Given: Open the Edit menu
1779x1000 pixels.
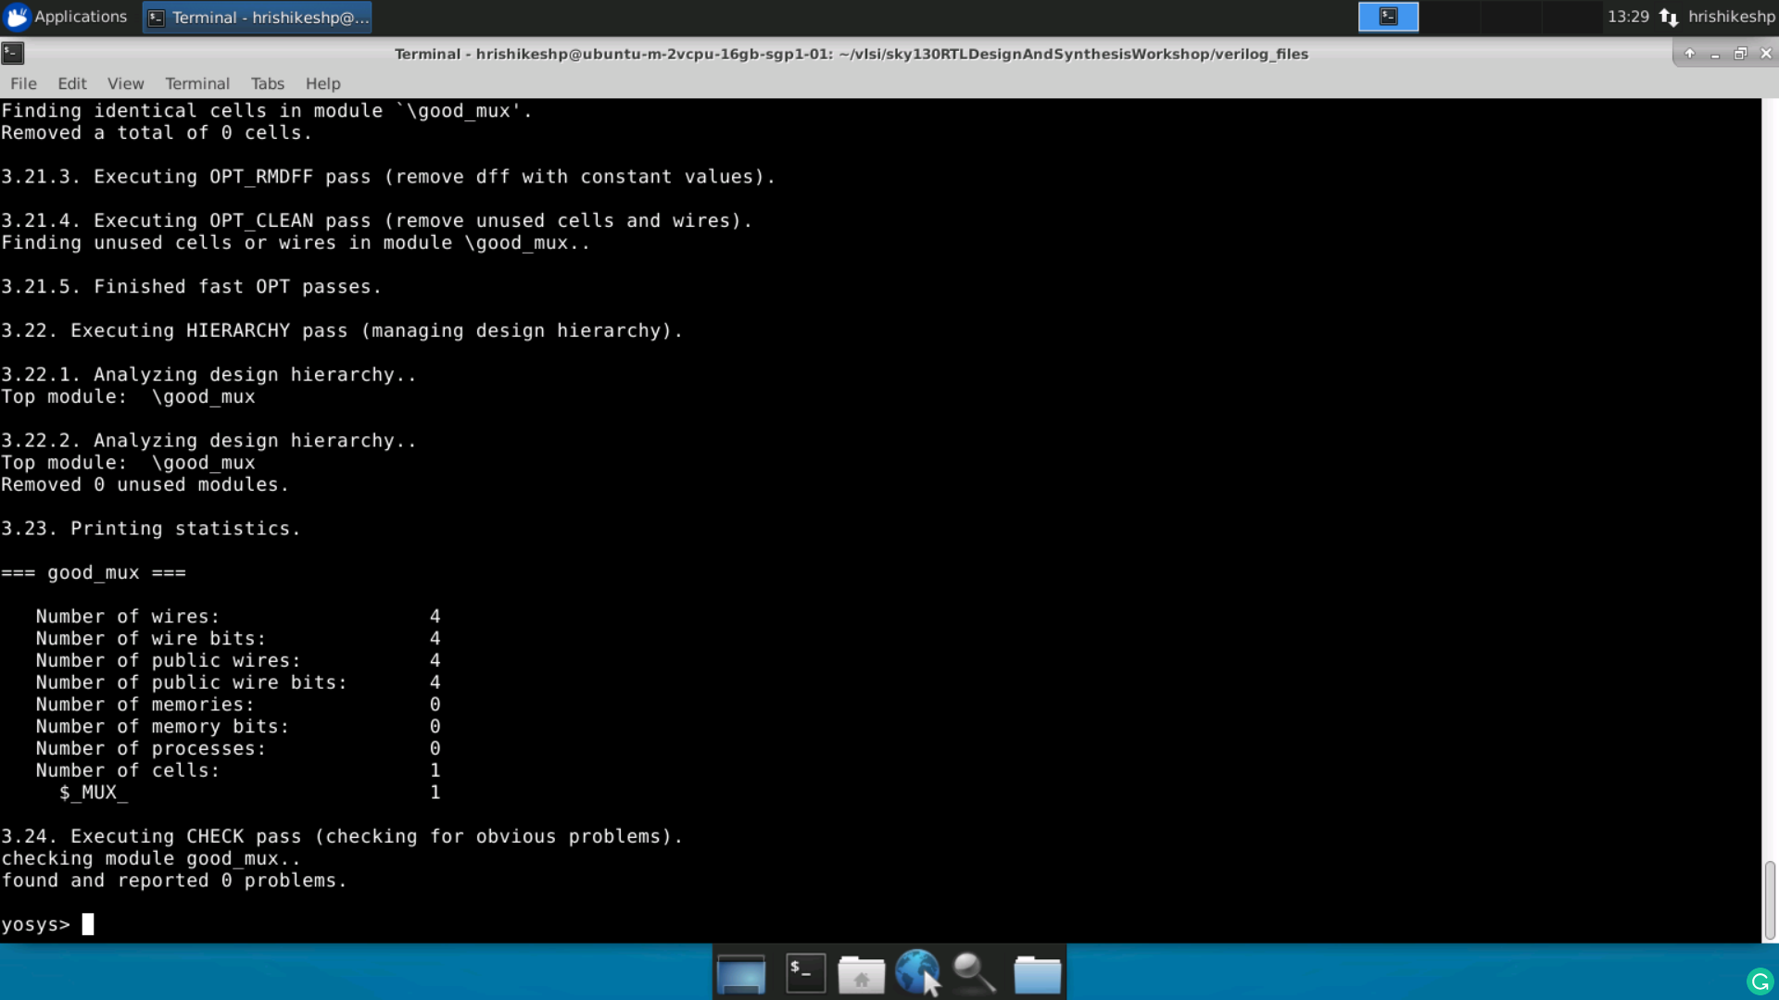Looking at the screenshot, I should 71,83.
